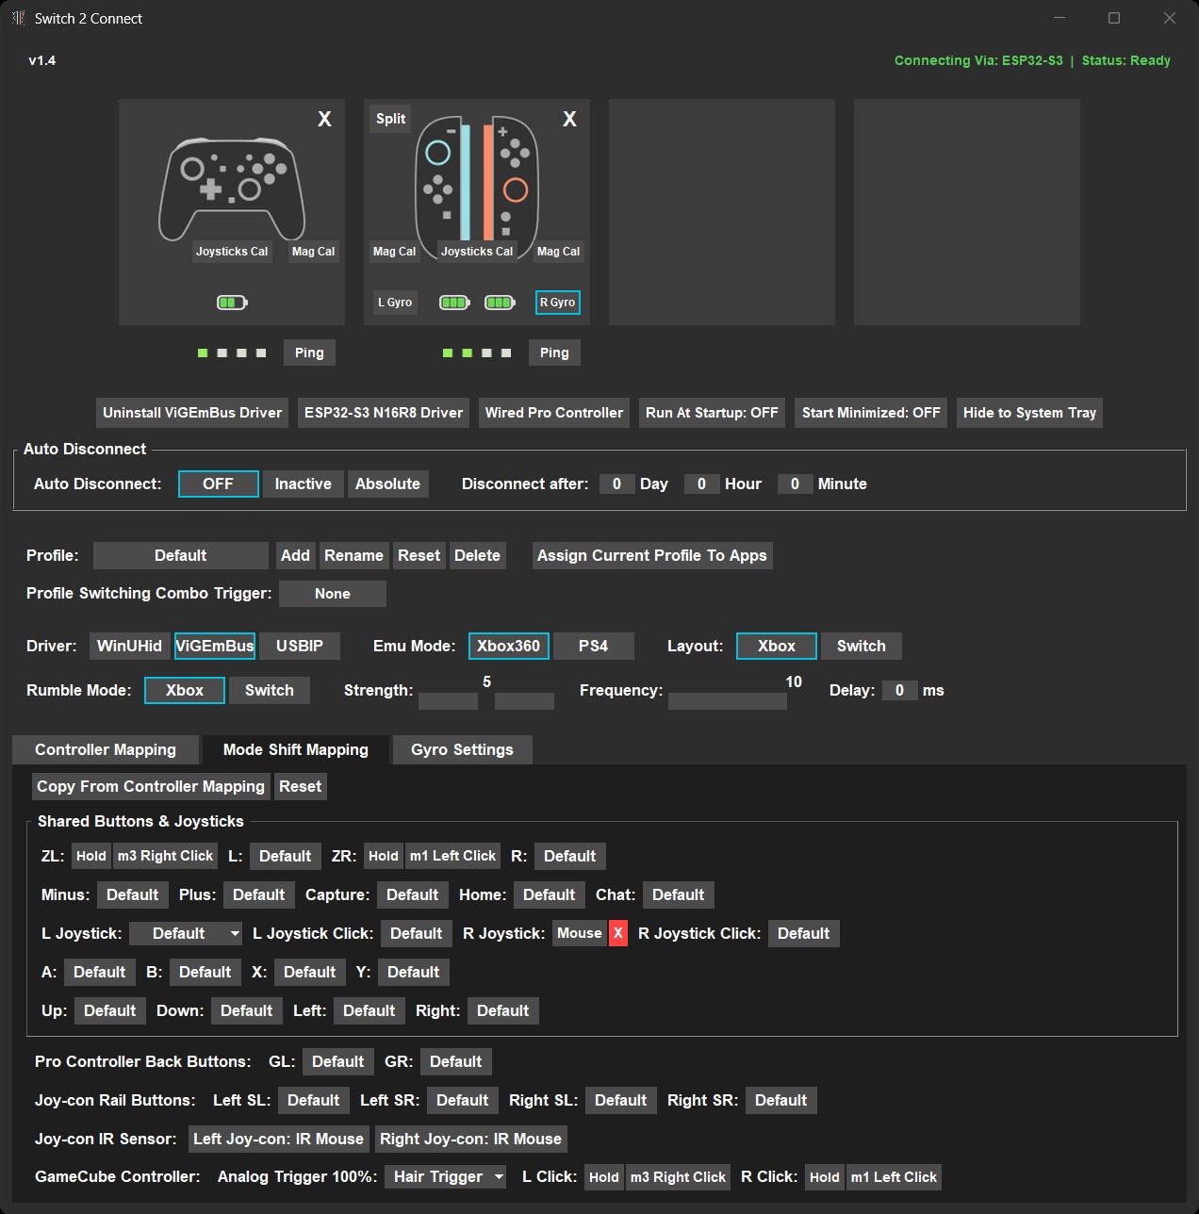The image size is (1199, 1214).
Task: Toggle L Gyro on Joy-Con
Action: coord(395,303)
